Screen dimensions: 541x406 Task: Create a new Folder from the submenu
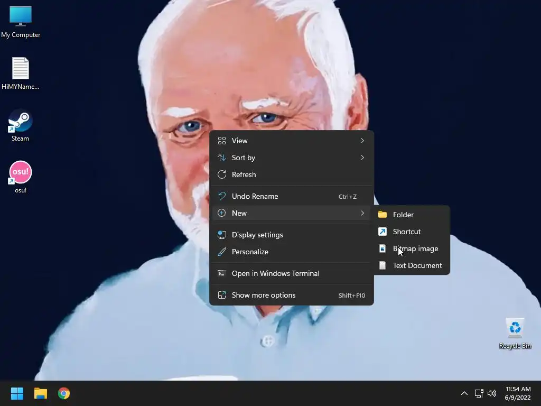[x=412, y=215]
